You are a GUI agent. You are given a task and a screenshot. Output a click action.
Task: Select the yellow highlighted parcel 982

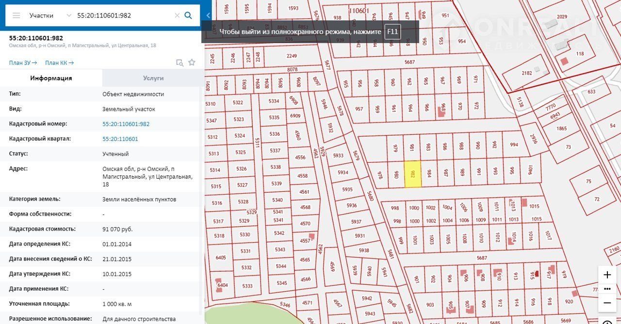413,174
